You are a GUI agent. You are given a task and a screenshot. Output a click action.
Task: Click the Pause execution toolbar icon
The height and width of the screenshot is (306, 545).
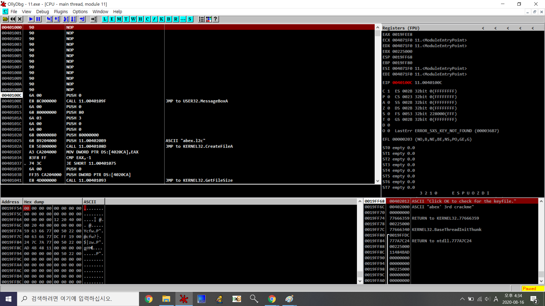(38, 19)
